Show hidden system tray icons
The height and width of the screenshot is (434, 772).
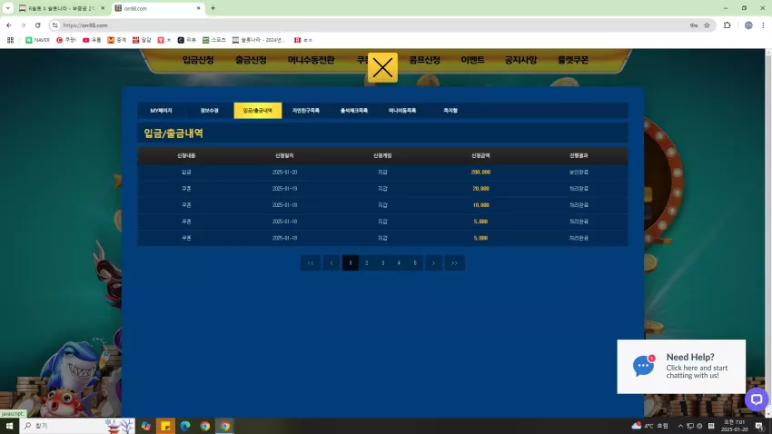point(680,426)
